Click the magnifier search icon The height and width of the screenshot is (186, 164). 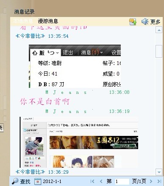(x=15, y=181)
